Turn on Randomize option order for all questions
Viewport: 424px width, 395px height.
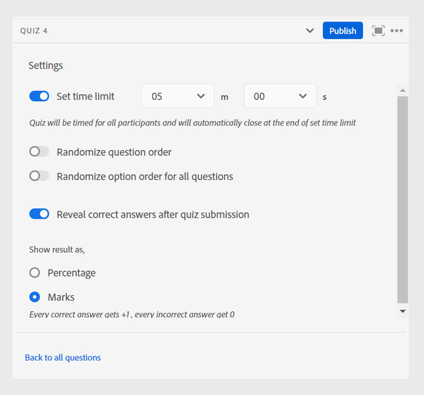click(x=39, y=176)
